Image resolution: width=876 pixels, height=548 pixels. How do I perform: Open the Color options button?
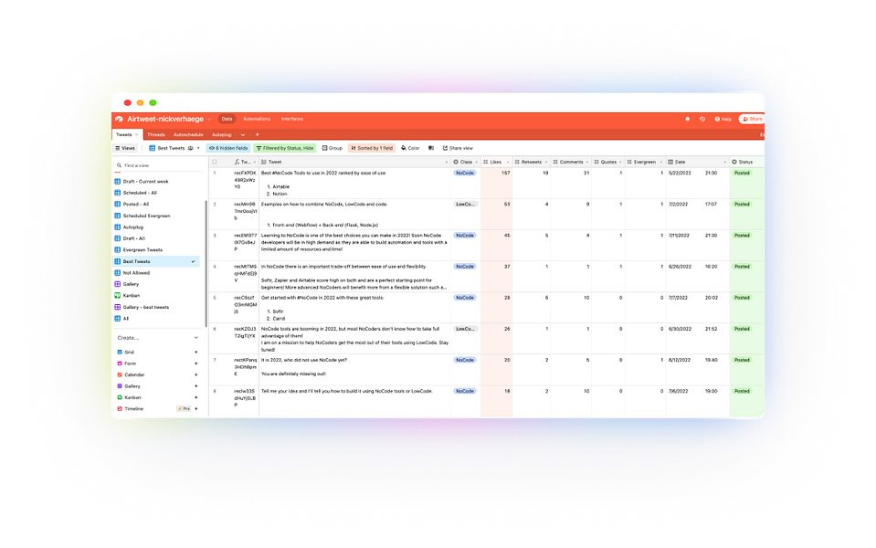(410, 148)
